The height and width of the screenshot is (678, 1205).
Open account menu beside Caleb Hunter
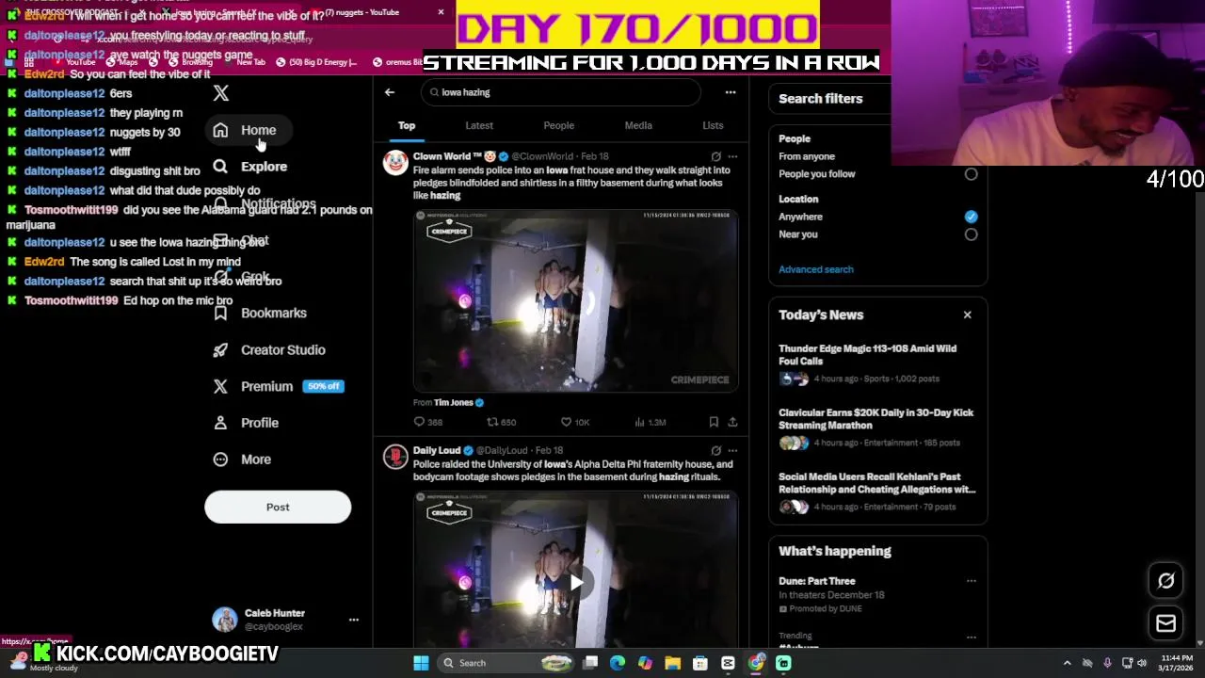[x=354, y=620]
